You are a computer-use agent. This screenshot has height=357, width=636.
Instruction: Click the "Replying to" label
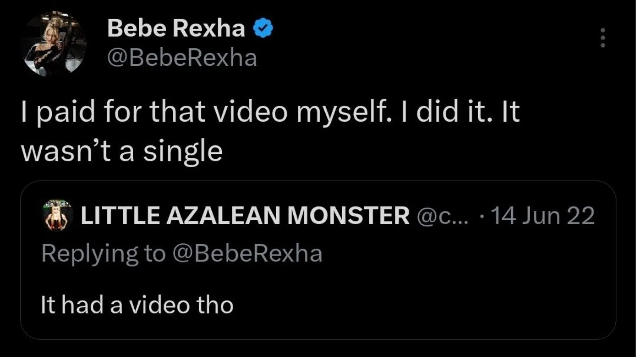click(x=103, y=253)
